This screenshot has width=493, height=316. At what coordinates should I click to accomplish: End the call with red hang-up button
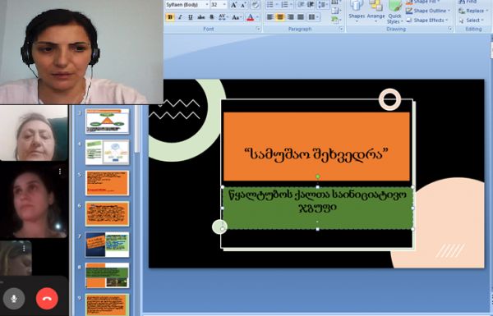click(47, 299)
